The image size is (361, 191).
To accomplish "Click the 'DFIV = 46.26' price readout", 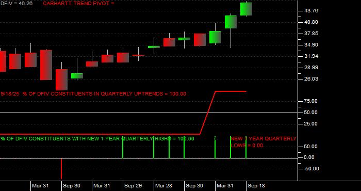I will pyautogui.click(x=17, y=4).
